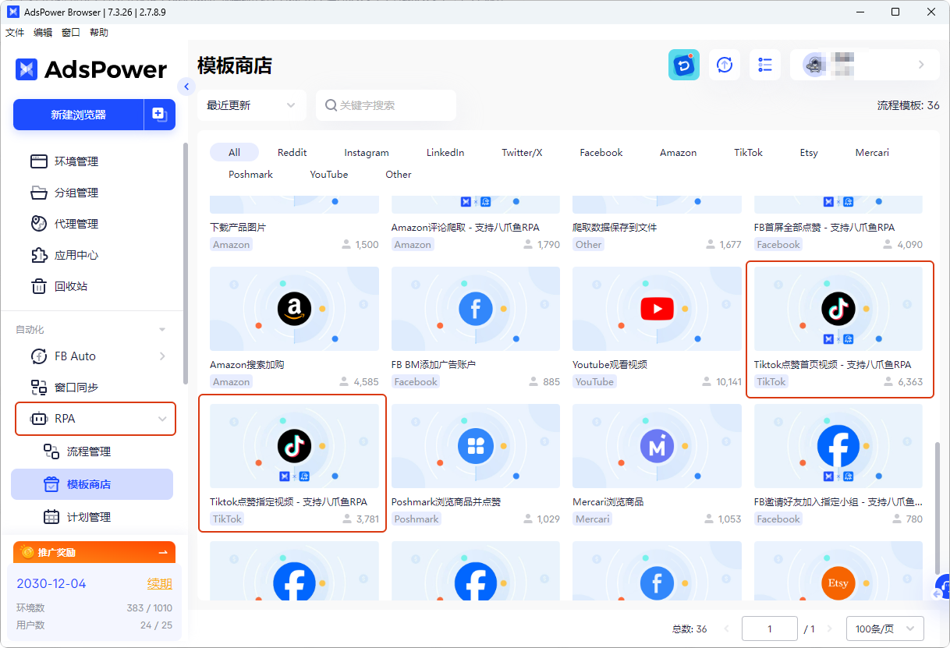The image size is (950, 648).
Task: Click TikTok logo on Tiktok点赞指定视频 card
Action: click(294, 446)
